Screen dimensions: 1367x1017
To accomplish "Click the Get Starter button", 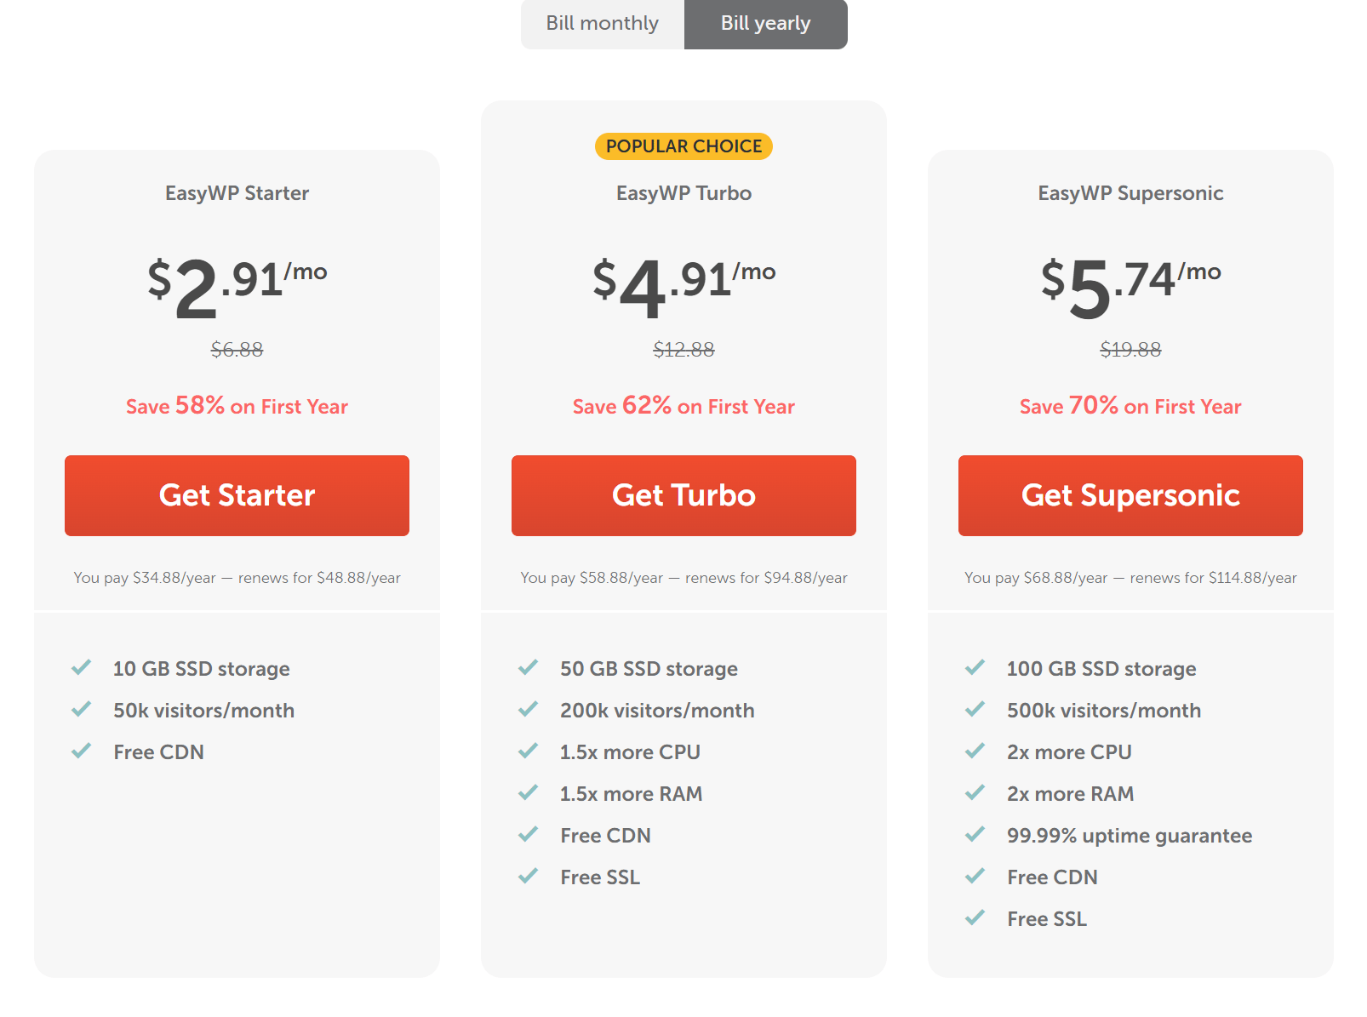I will pos(237,495).
